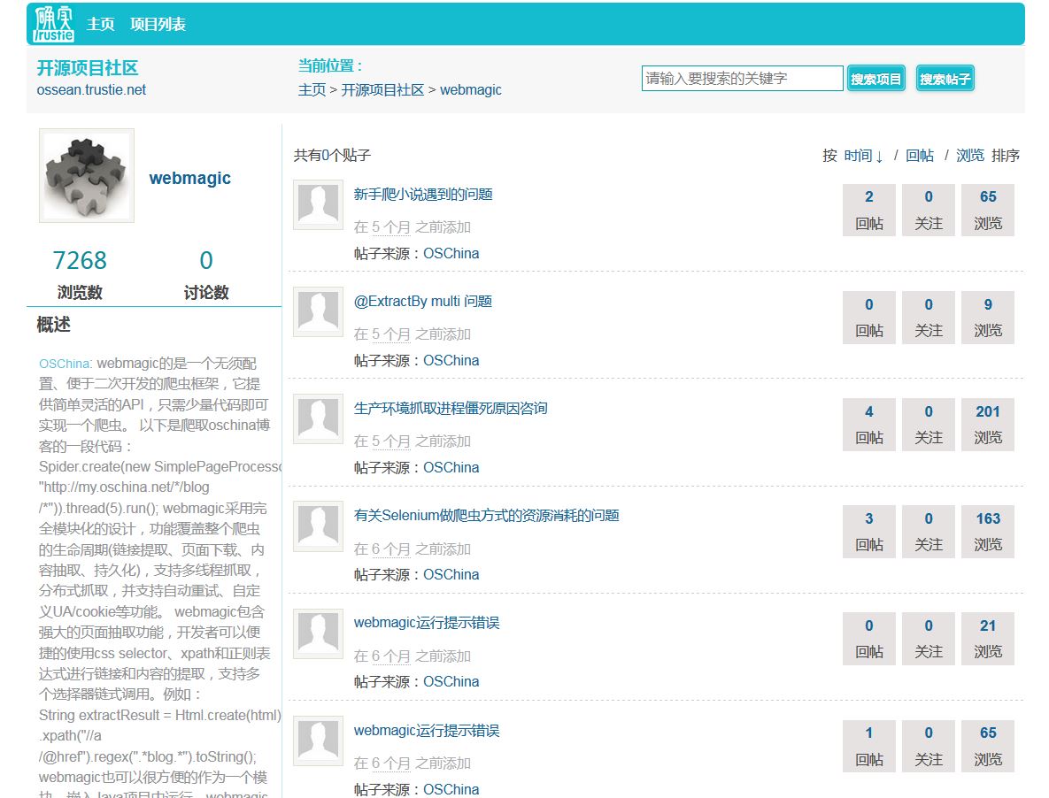Click the webmagic breadcrumb link

coord(470,89)
